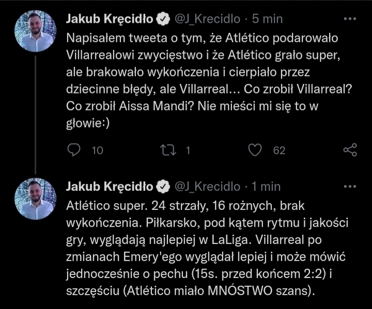Click the @J_Krecidlo handle in the second tweet
The height and width of the screenshot is (309, 372).
(x=206, y=186)
